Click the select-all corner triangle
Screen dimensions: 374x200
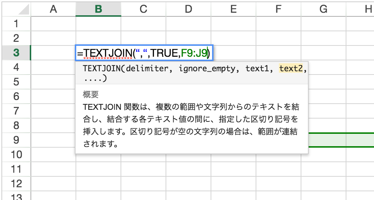[23, 9]
